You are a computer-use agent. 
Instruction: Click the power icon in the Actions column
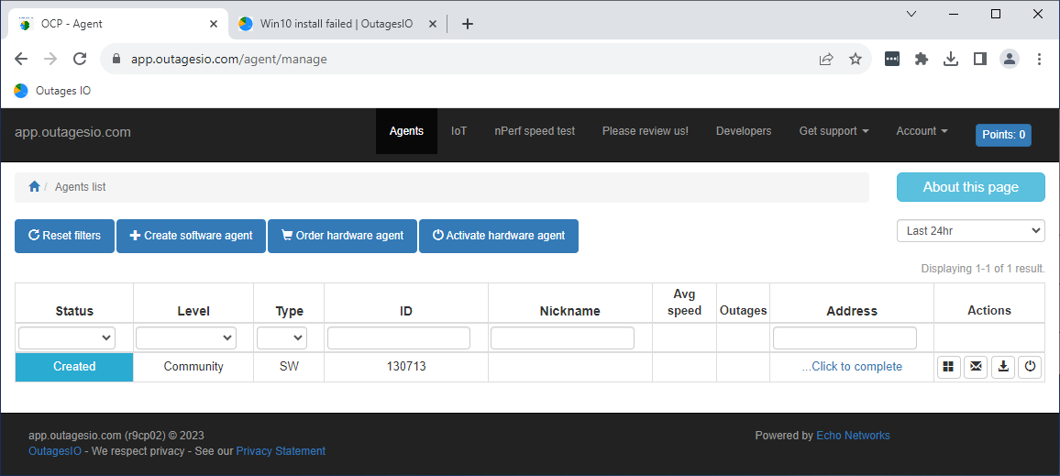click(x=1031, y=367)
